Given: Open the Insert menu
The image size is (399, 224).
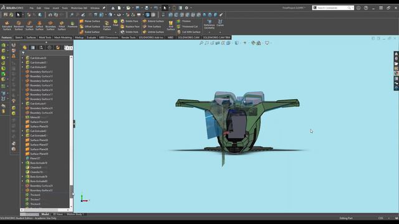Looking at the screenshot, I should [x=55, y=8].
